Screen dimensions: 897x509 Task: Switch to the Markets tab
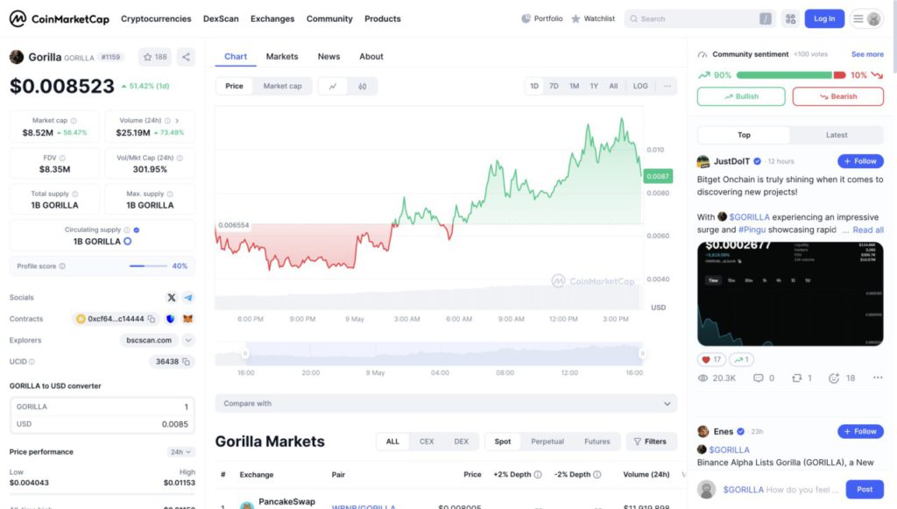(282, 56)
